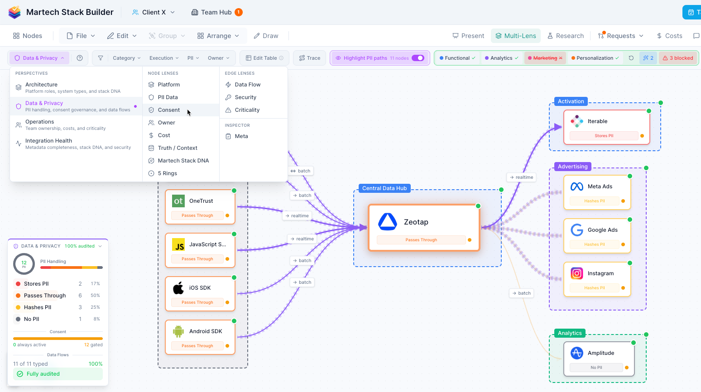Screen dimensions: 701x392
Task: Click the Trace button
Action: pos(309,58)
